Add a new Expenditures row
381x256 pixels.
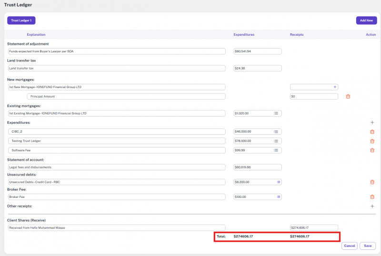[x=372, y=122]
